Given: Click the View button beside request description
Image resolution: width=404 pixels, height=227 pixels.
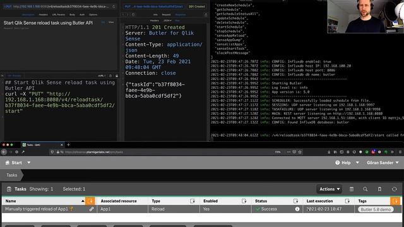Looking at the screenshot, I should [111, 23].
